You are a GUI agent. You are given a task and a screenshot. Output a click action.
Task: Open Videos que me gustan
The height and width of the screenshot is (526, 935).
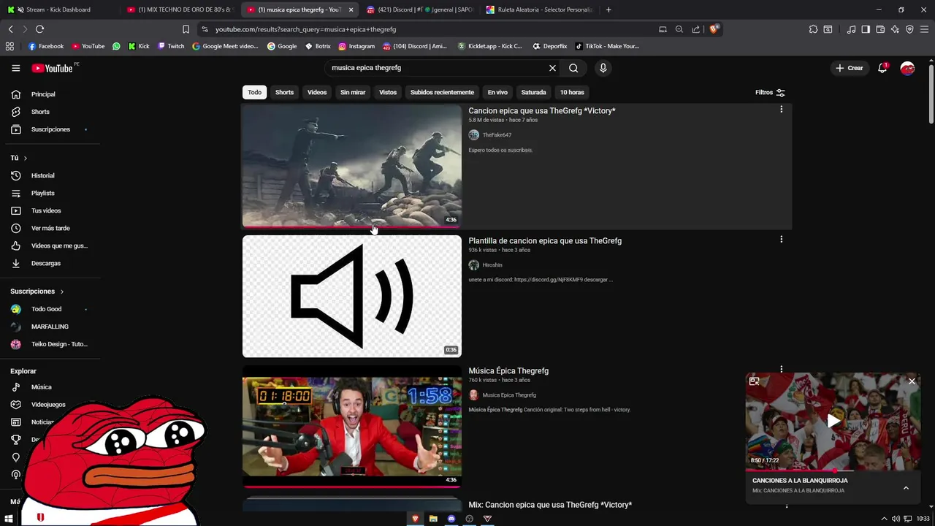coord(50,245)
